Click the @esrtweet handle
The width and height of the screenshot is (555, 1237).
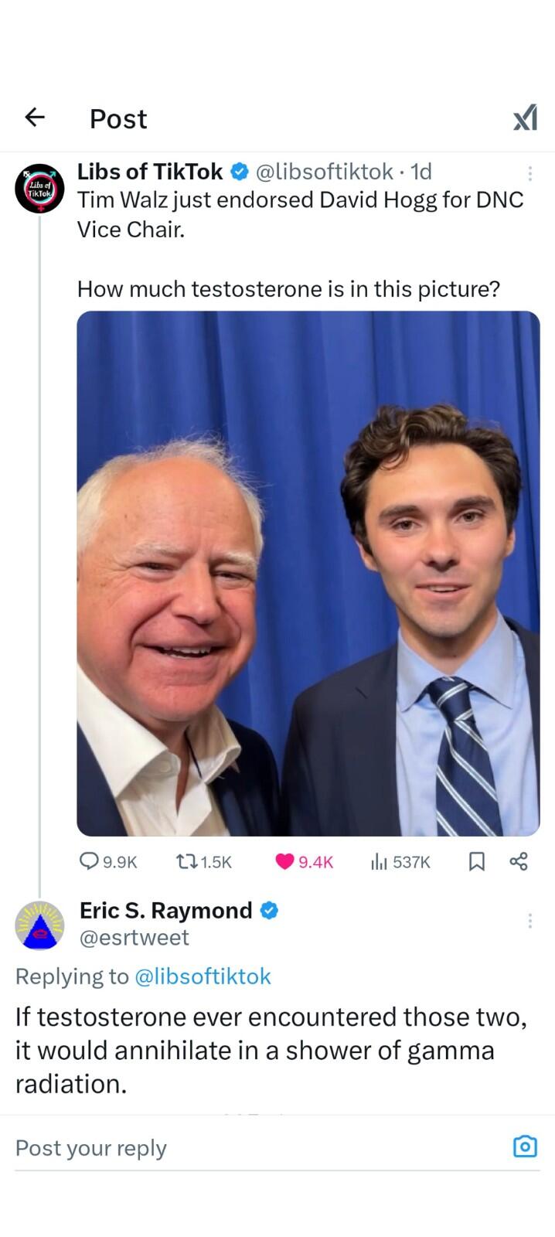tap(134, 938)
